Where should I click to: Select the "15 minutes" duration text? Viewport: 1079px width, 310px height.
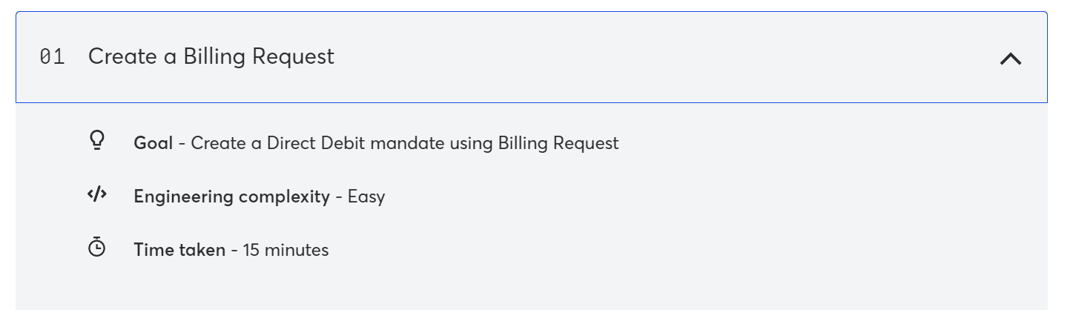pyautogui.click(x=286, y=250)
